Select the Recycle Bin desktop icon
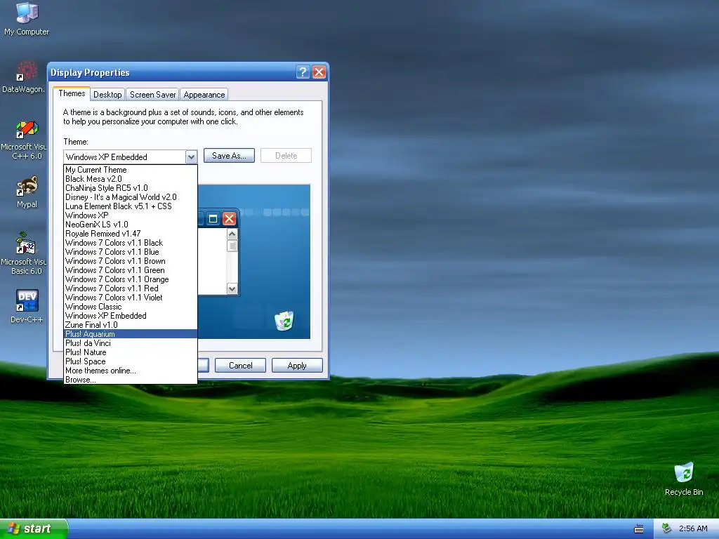The image size is (719, 539). click(684, 479)
